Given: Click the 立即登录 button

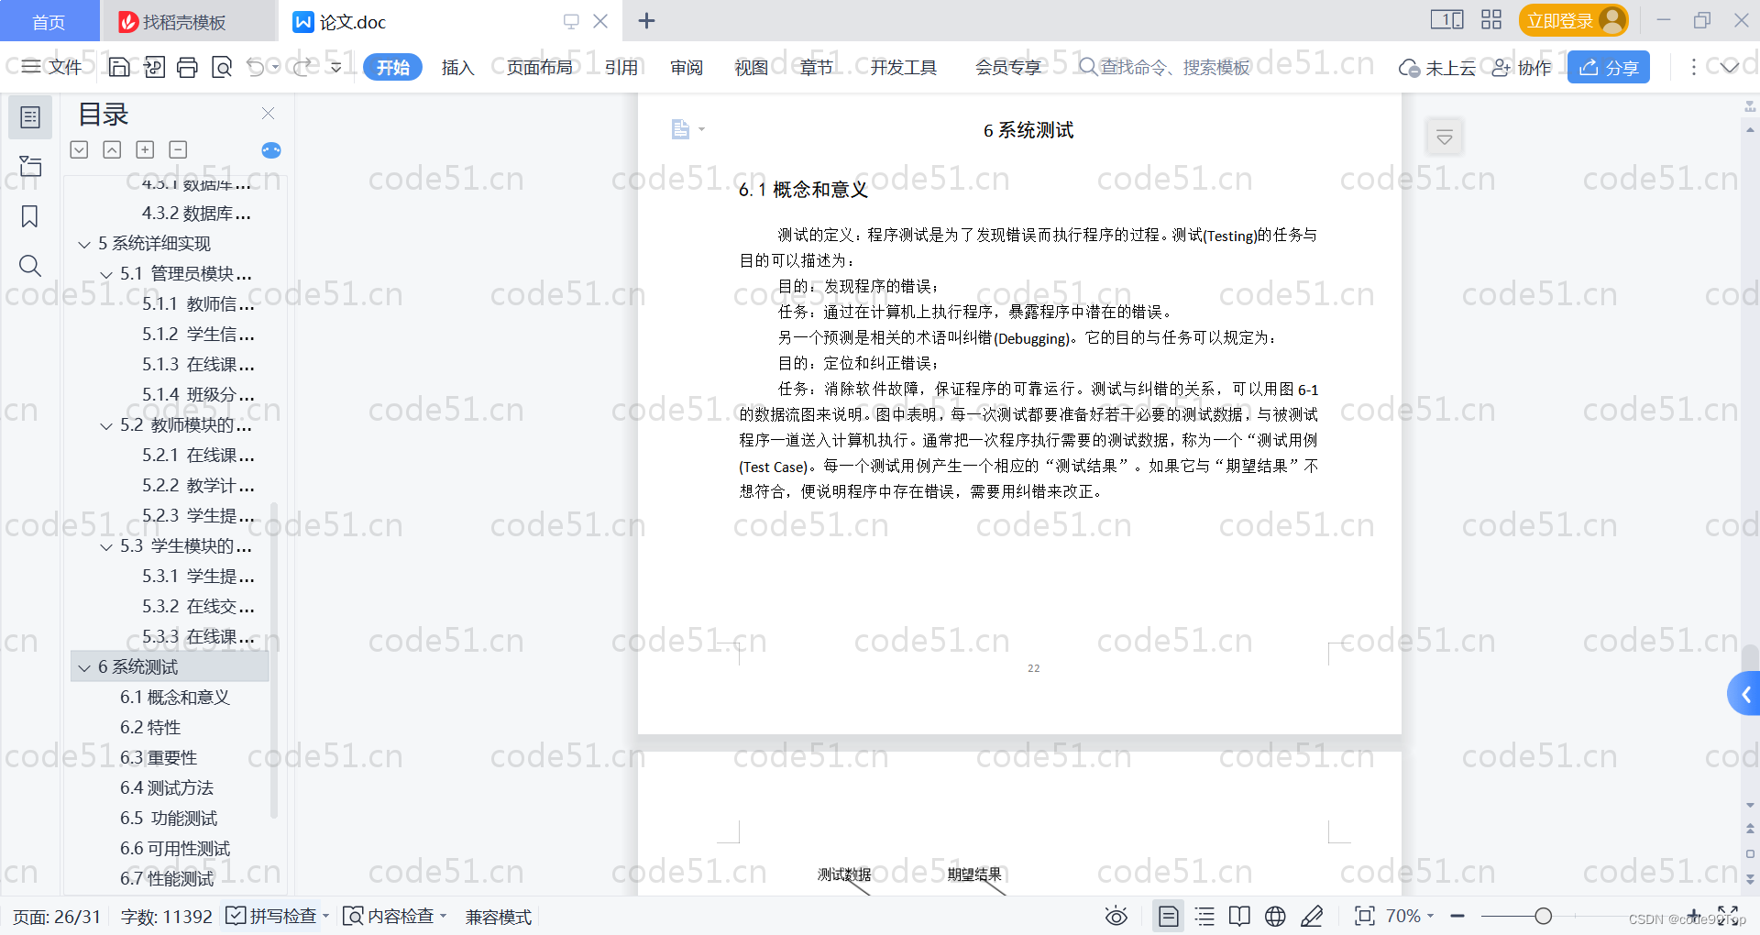Looking at the screenshot, I should click(1573, 20).
